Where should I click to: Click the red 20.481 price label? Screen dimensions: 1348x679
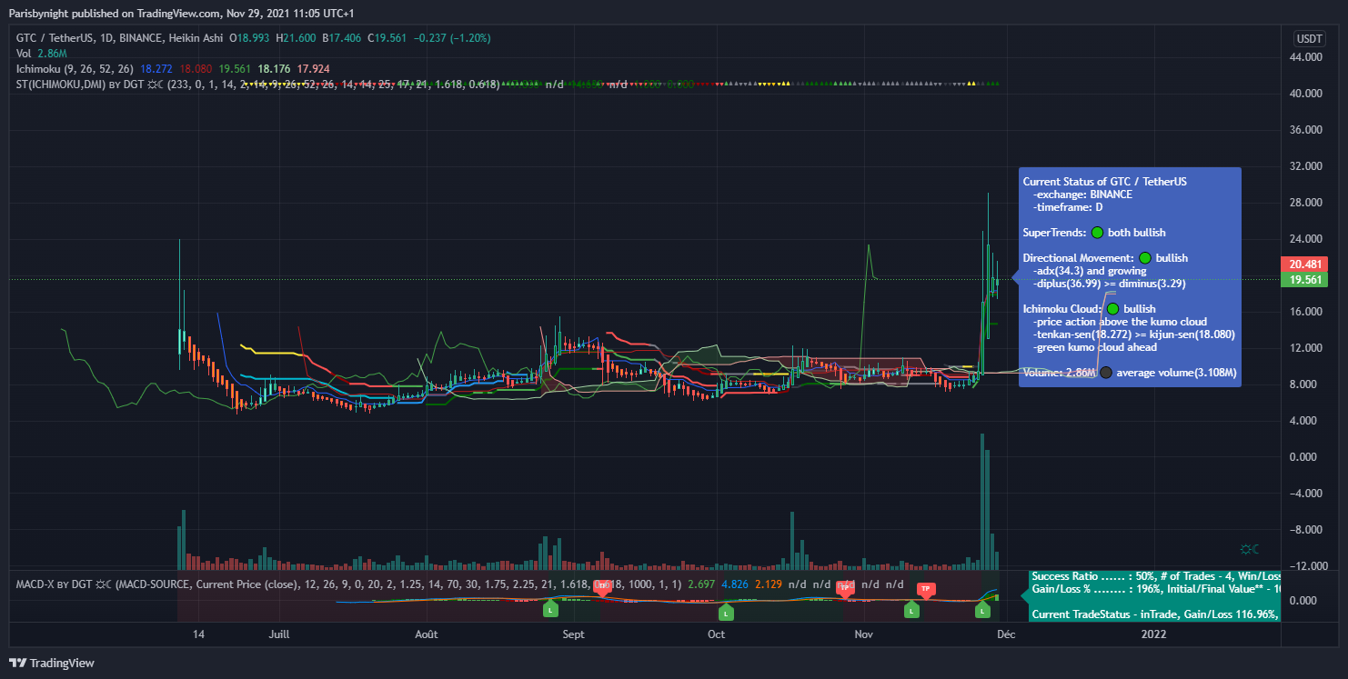(x=1304, y=265)
